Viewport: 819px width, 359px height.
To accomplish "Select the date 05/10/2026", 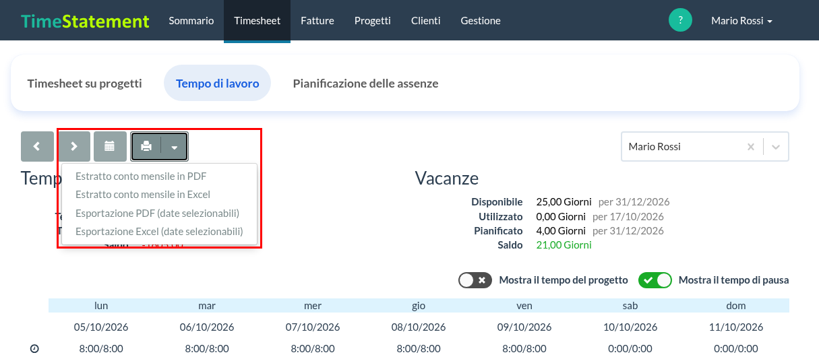I will (x=101, y=327).
